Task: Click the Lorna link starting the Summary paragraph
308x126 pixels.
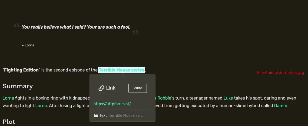Action: [x=8, y=98]
